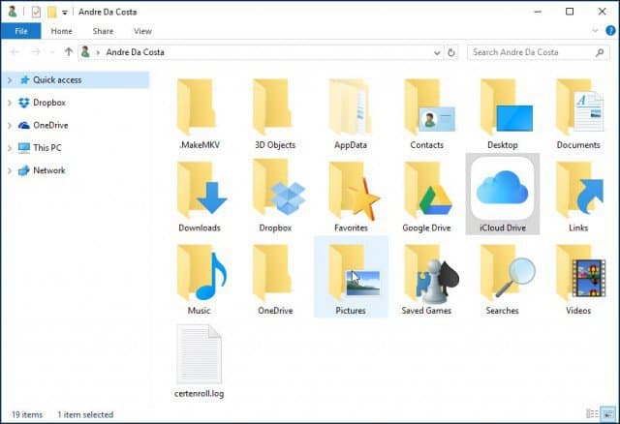
Task: Open the Google Drive folder
Action: pos(426,197)
